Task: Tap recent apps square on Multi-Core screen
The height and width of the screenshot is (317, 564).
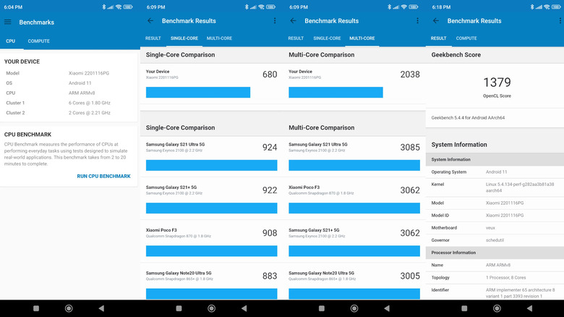Action: click(322, 308)
